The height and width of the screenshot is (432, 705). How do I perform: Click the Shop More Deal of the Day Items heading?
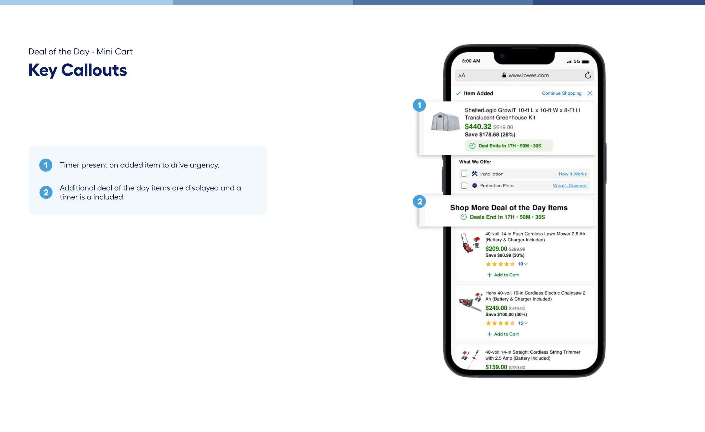[509, 208]
